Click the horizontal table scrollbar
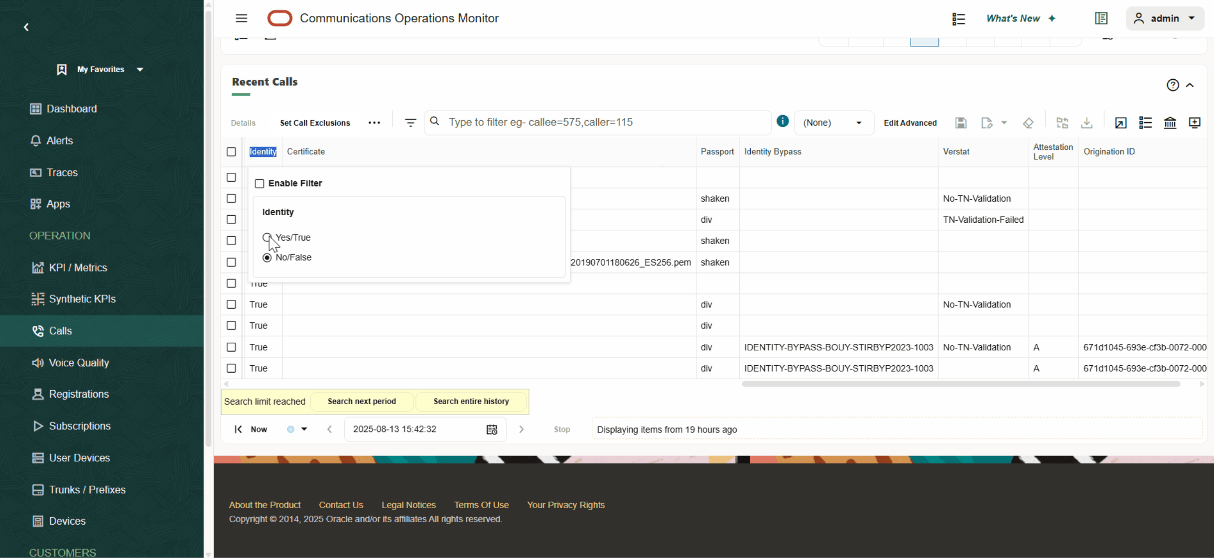Image resolution: width=1214 pixels, height=558 pixels. [x=960, y=384]
